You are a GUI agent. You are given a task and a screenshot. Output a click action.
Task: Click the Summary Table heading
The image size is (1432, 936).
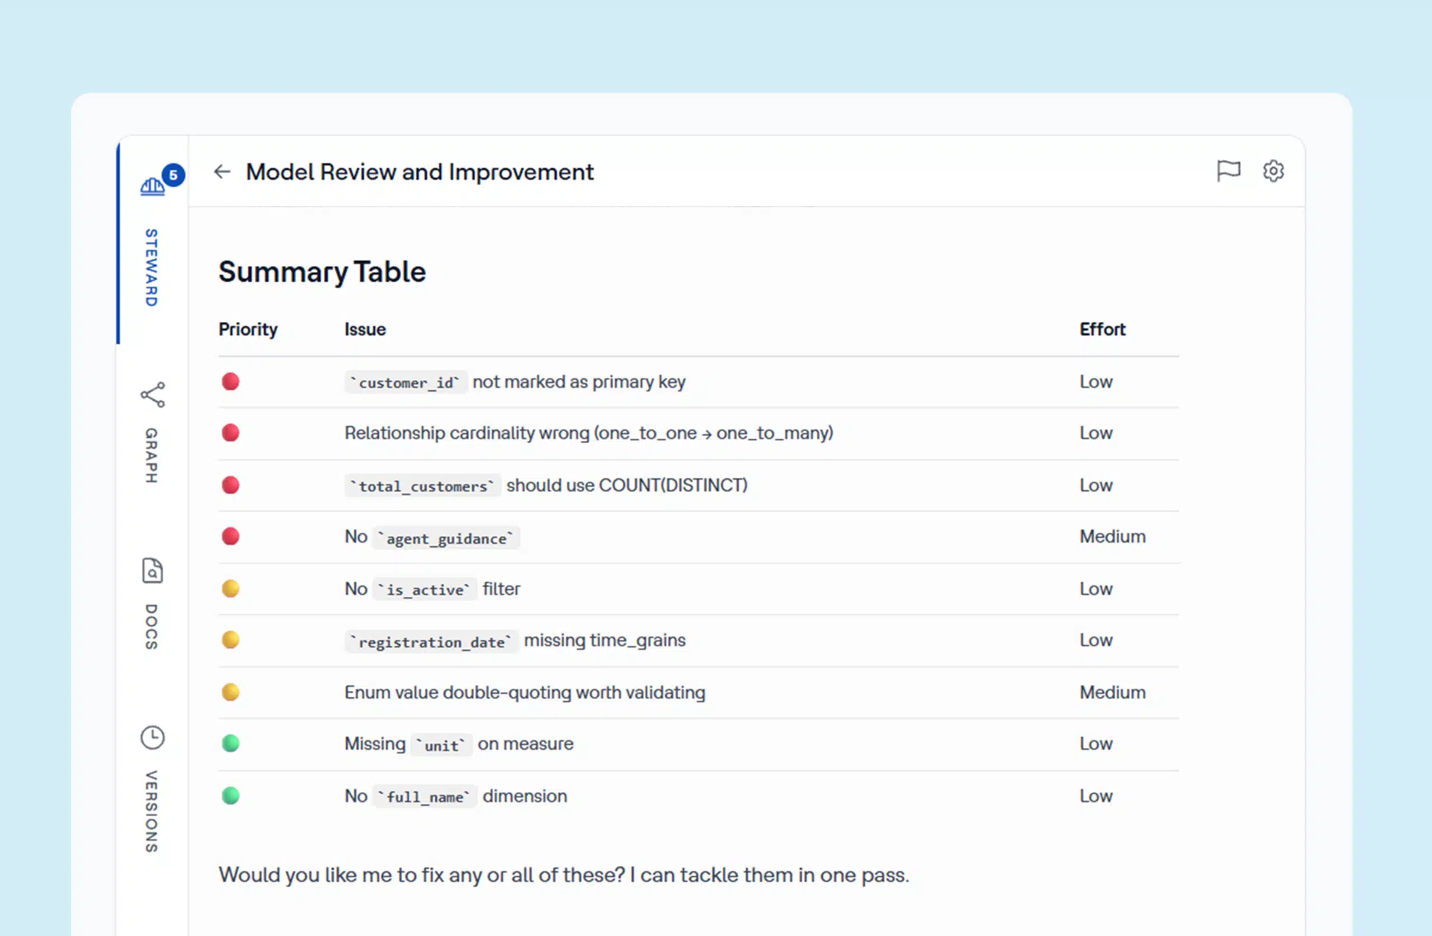coord(322,272)
